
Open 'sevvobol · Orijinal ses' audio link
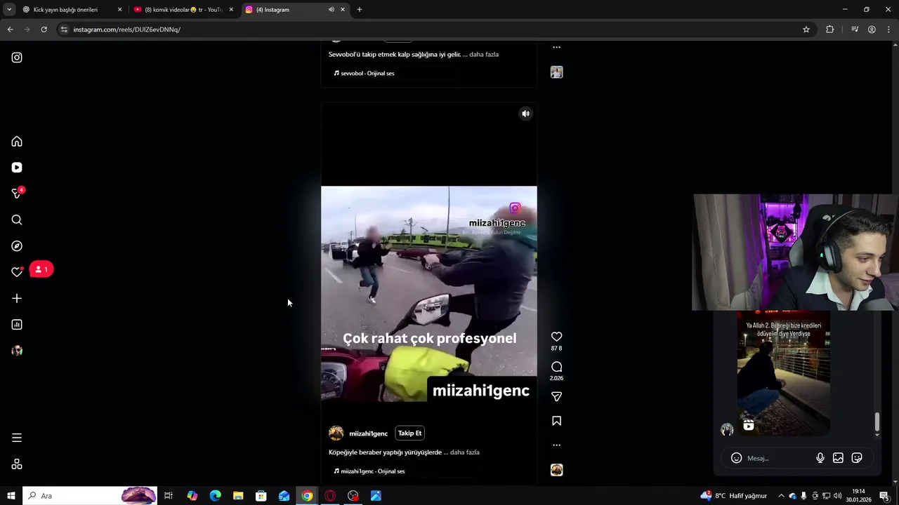click(364, 74)
